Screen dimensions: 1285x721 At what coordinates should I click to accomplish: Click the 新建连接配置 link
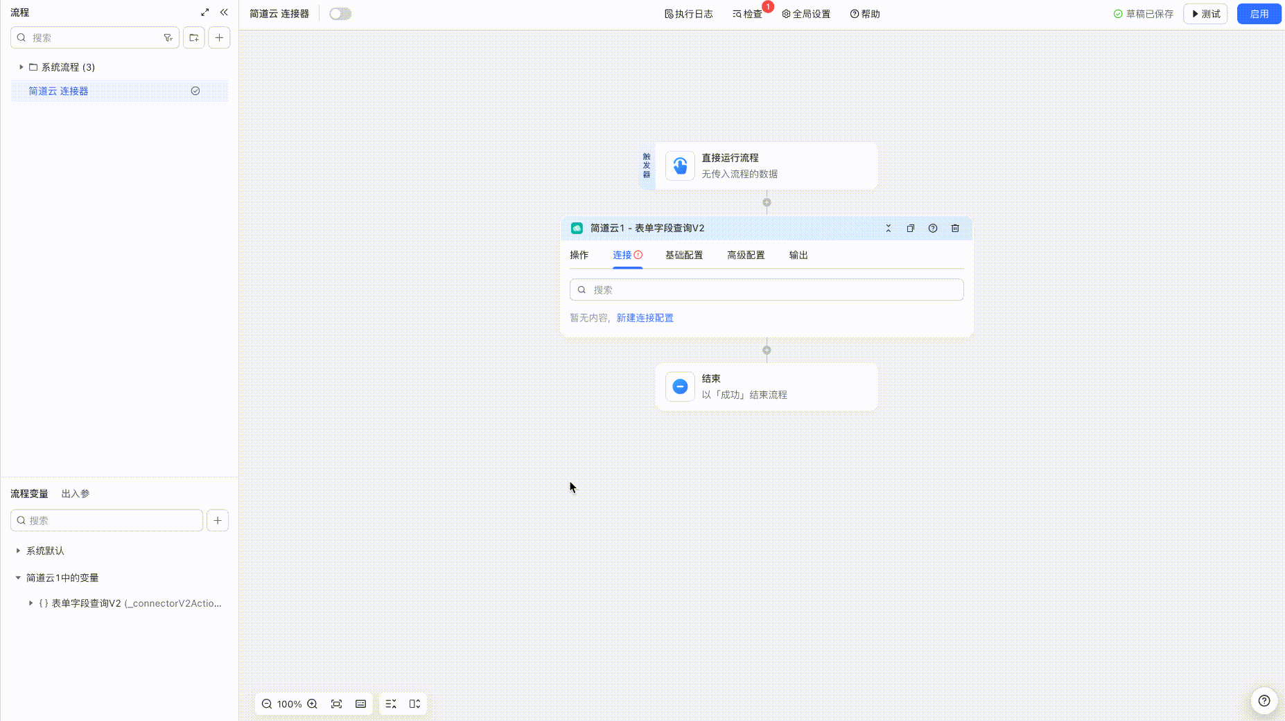(x=645, y=318)
